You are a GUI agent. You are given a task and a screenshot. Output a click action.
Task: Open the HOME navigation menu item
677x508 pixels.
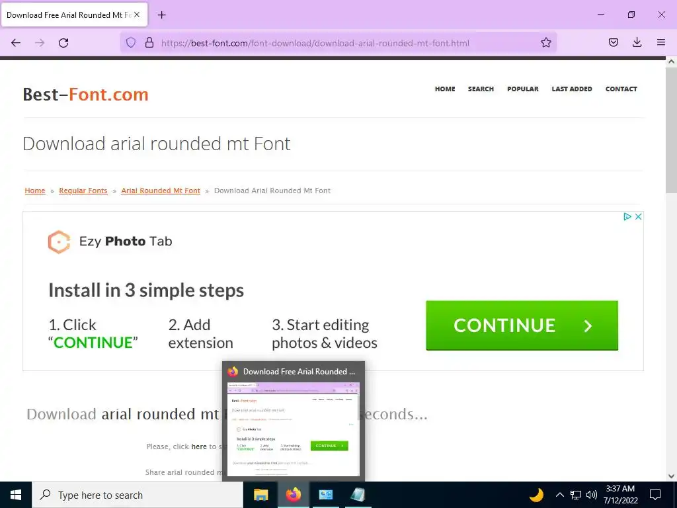coord(445,89)
